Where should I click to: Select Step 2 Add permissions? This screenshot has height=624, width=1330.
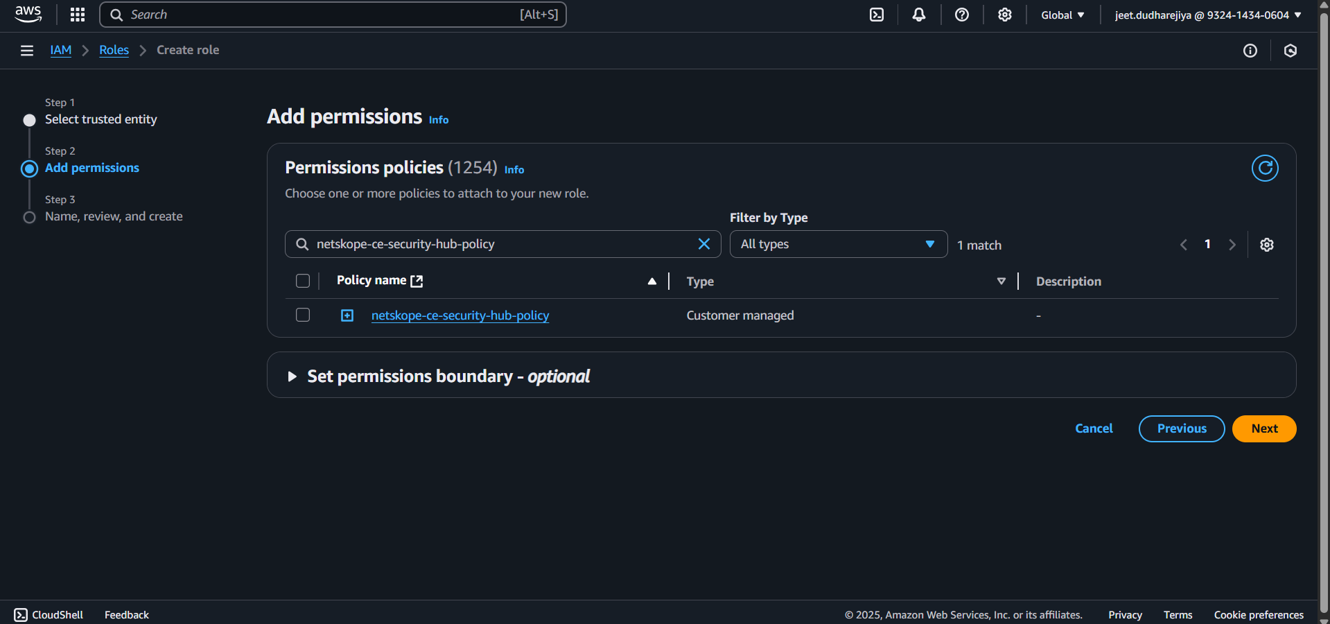[x=92, y=168]
